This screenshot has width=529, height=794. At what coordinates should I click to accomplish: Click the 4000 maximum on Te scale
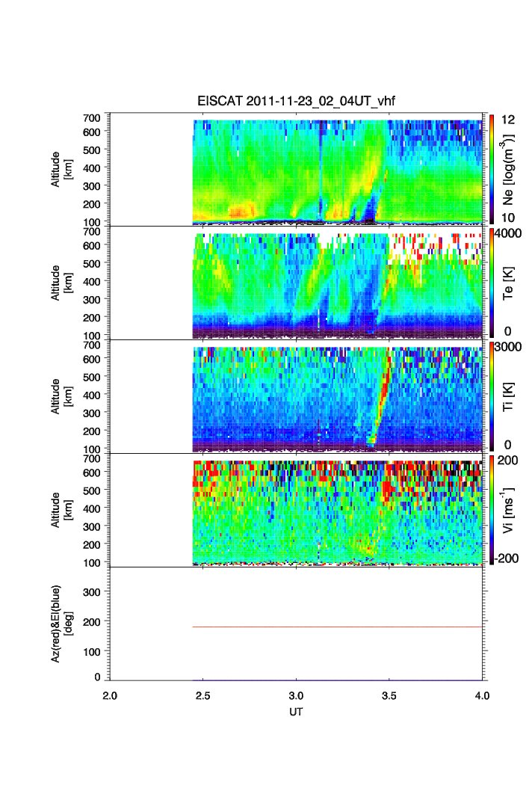pos(508,233)
